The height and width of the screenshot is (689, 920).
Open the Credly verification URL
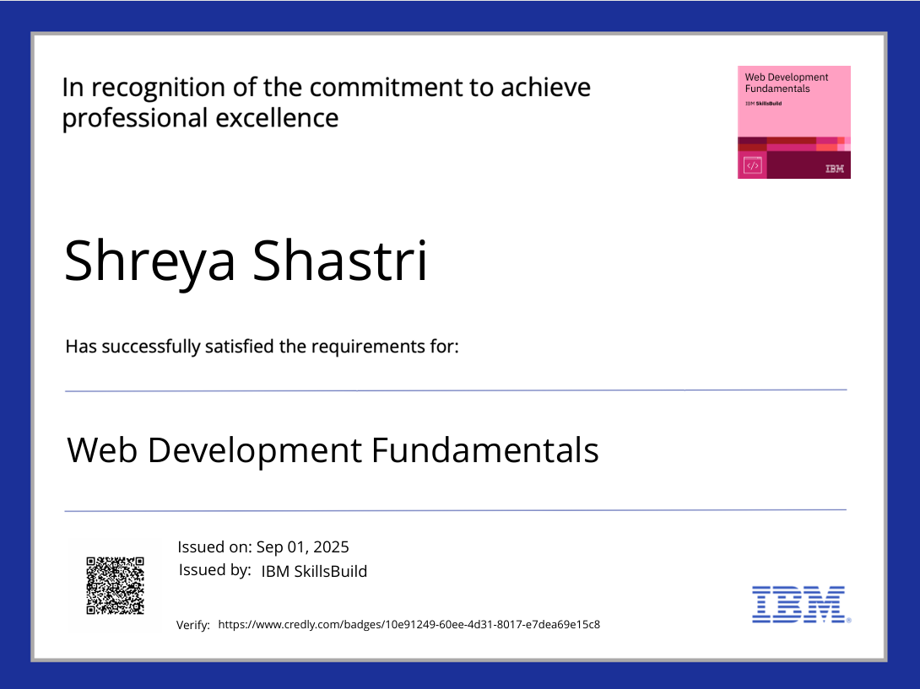click(409, 624)
